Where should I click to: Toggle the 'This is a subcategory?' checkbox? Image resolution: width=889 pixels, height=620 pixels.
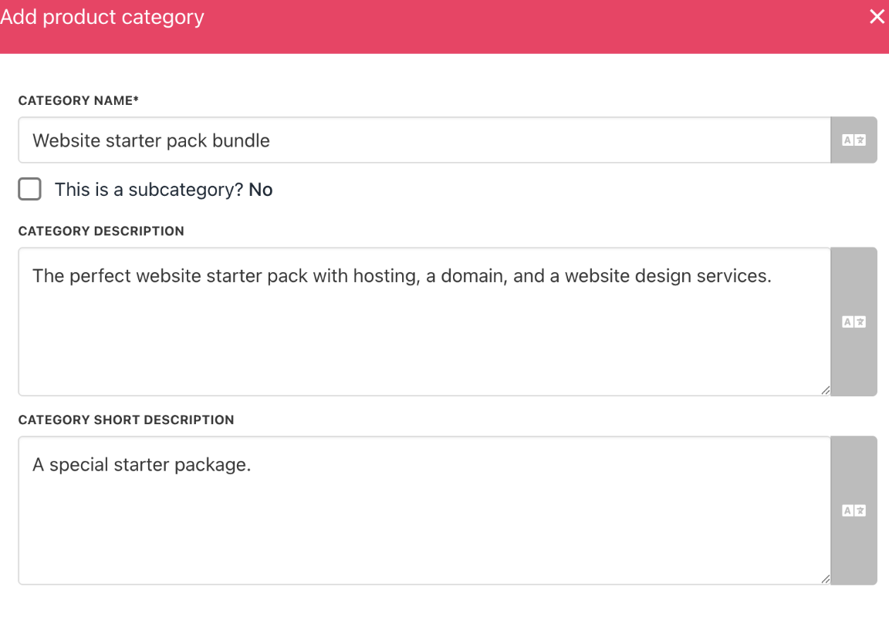point(29,189)
